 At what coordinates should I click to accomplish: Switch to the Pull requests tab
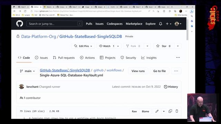(x=64, y=58)
